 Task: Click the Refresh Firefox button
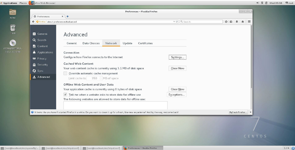coord(238,112)
